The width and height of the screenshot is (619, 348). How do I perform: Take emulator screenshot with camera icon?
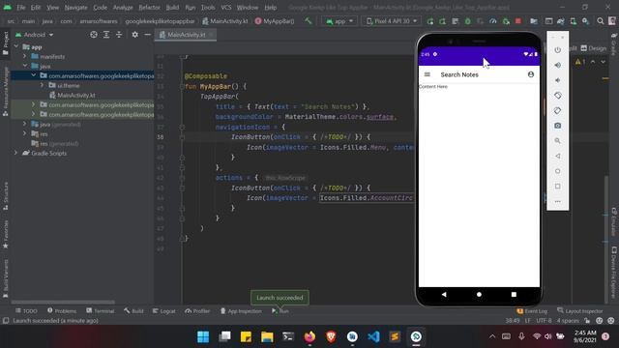pyautogui.click(x=557, y=126)
